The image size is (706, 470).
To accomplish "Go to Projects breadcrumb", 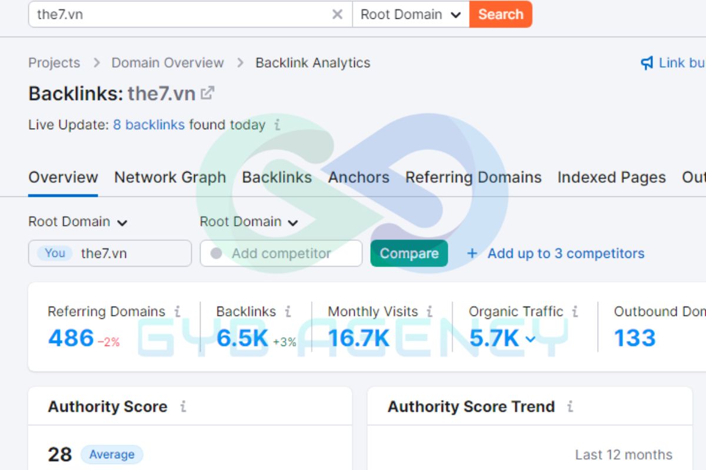I will click(x=54, y=63).
